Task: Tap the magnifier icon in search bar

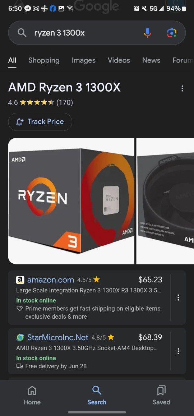Action: coord(22,33)
